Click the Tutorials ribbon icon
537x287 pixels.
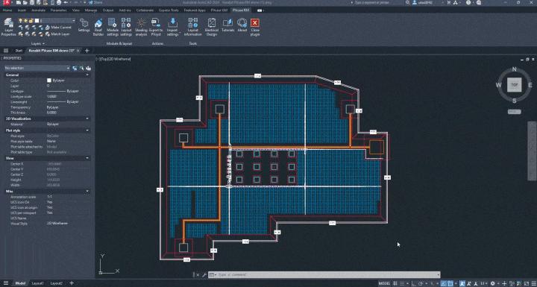click(x=227, y=25)
